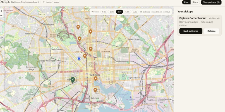The width and height of the screenshot is (225, 112).
Task: Open orange pin east of Mondawmin, left of US 1
Action: 90,49
